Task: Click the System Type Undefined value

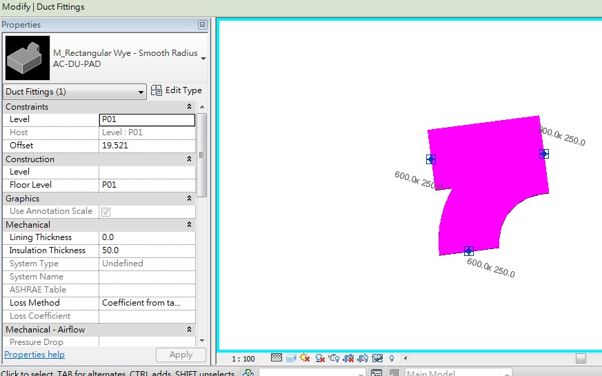Action: pyautogui.click(x=147, y=264)
